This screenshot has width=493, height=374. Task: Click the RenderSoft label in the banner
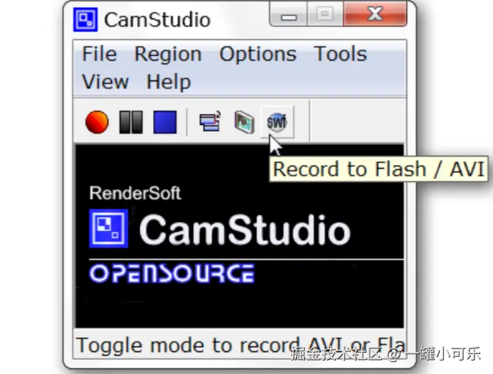pyautogui.click(x=135, y=193)
